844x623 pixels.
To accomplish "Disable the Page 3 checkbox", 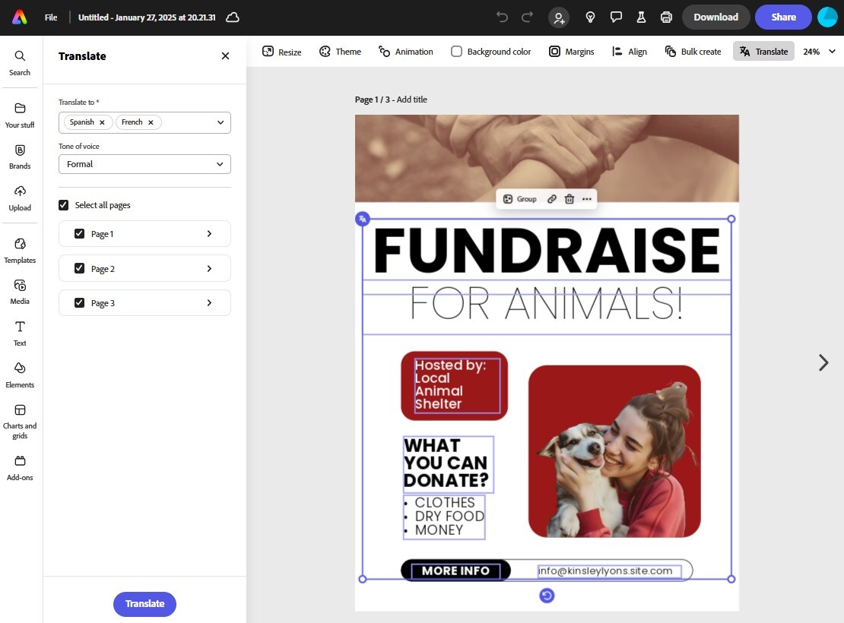I will click(x=79, y=302).
